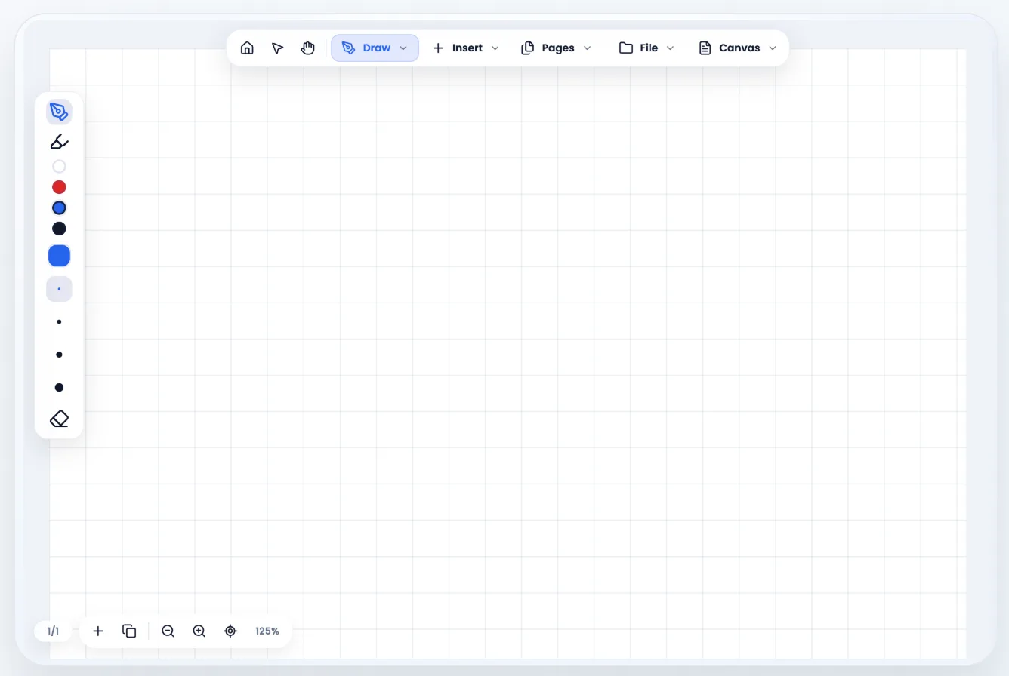Open the Insert menu
This screenshot has height=676, width=1009.
[x=465, y=48]
